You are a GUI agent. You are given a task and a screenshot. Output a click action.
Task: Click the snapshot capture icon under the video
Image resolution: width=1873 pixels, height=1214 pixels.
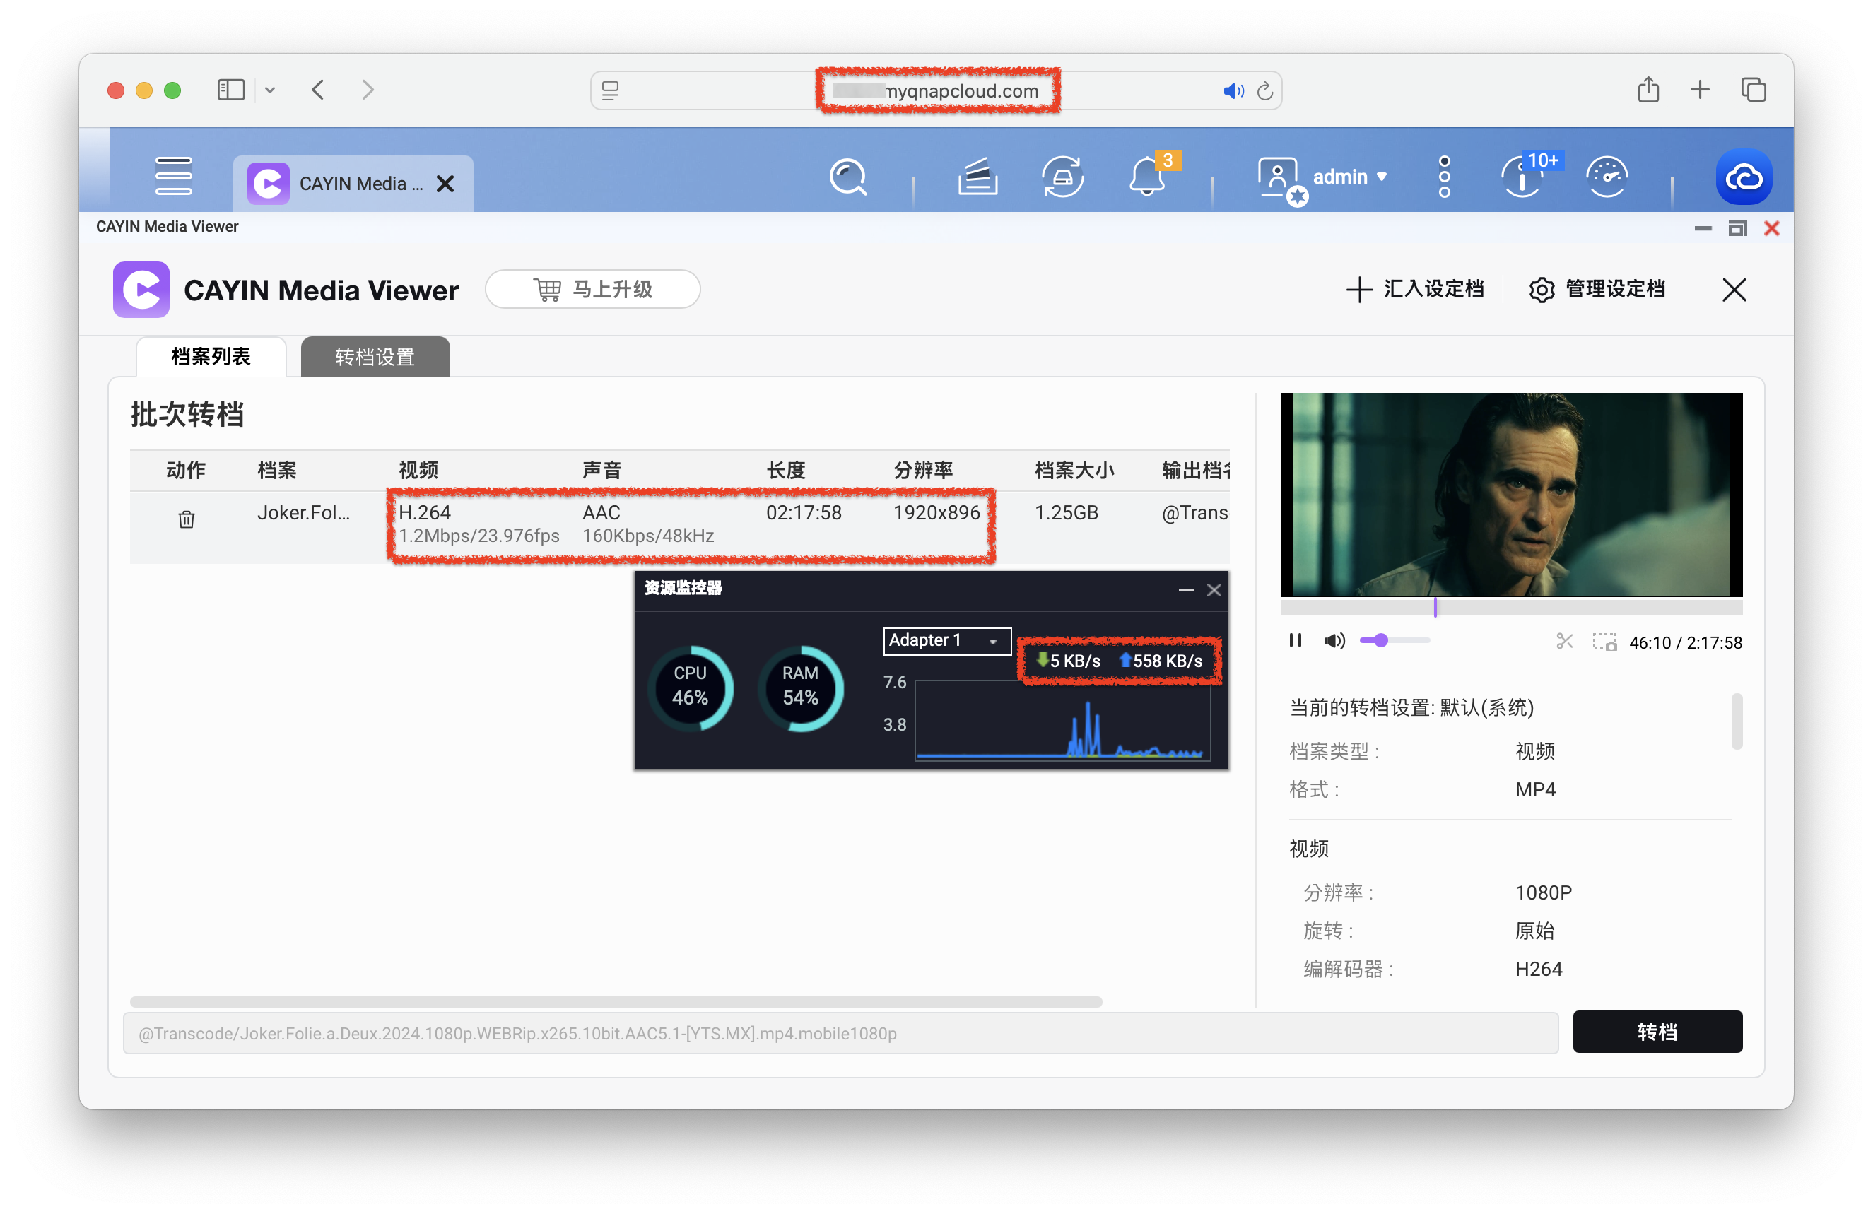click(x=1603, y=642)
